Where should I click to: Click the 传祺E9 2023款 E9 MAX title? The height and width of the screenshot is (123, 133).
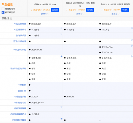pos(45,5)
